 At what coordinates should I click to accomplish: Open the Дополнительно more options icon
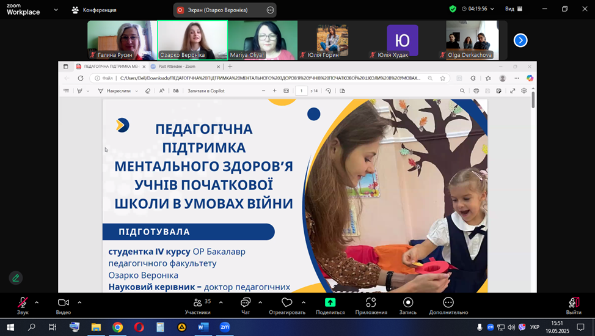click(x=448, y=302)
